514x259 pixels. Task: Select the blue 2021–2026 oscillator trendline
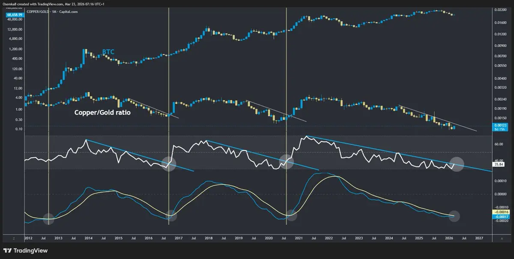398,154
